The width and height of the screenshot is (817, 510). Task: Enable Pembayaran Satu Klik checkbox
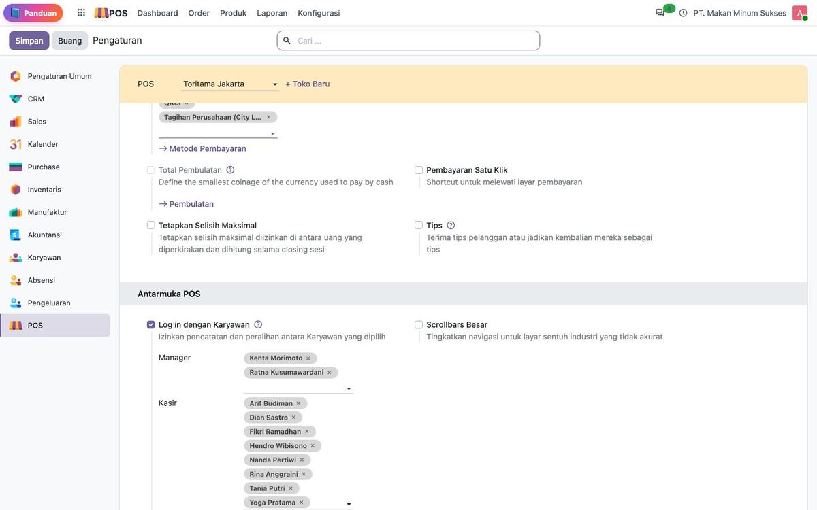pyautogui.click(x=419, y=170)
